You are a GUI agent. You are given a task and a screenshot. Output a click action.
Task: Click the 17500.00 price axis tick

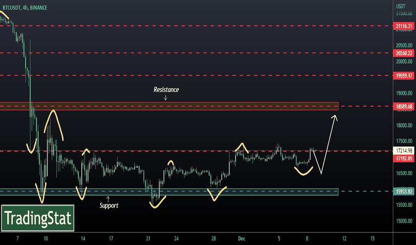tap(404, 141)
